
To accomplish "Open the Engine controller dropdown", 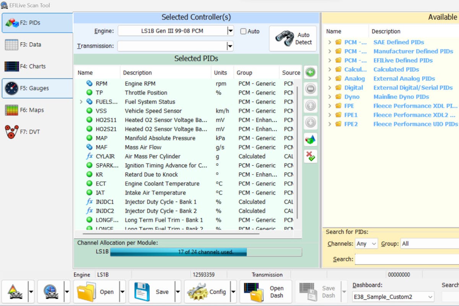I will pos(230,31).
